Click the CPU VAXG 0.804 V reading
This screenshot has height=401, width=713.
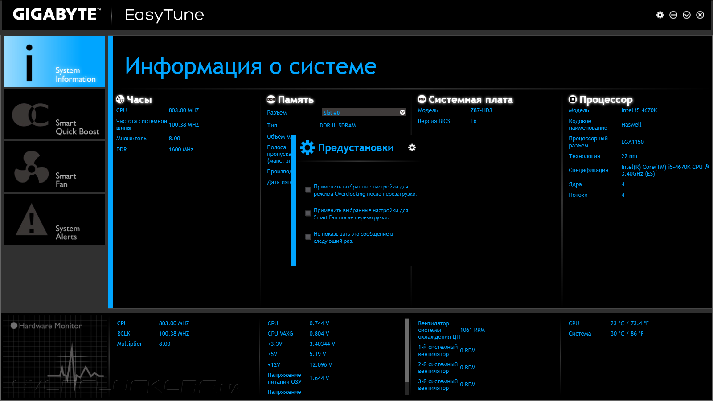(x=319, y=334)
